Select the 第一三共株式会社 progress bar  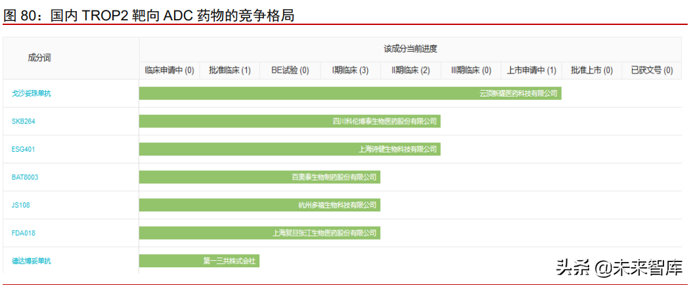click(199, 261)
